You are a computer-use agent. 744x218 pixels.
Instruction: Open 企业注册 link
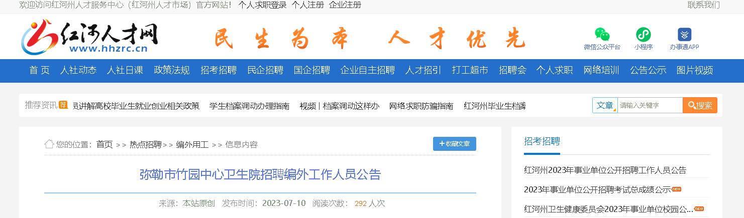coord(345,5)
